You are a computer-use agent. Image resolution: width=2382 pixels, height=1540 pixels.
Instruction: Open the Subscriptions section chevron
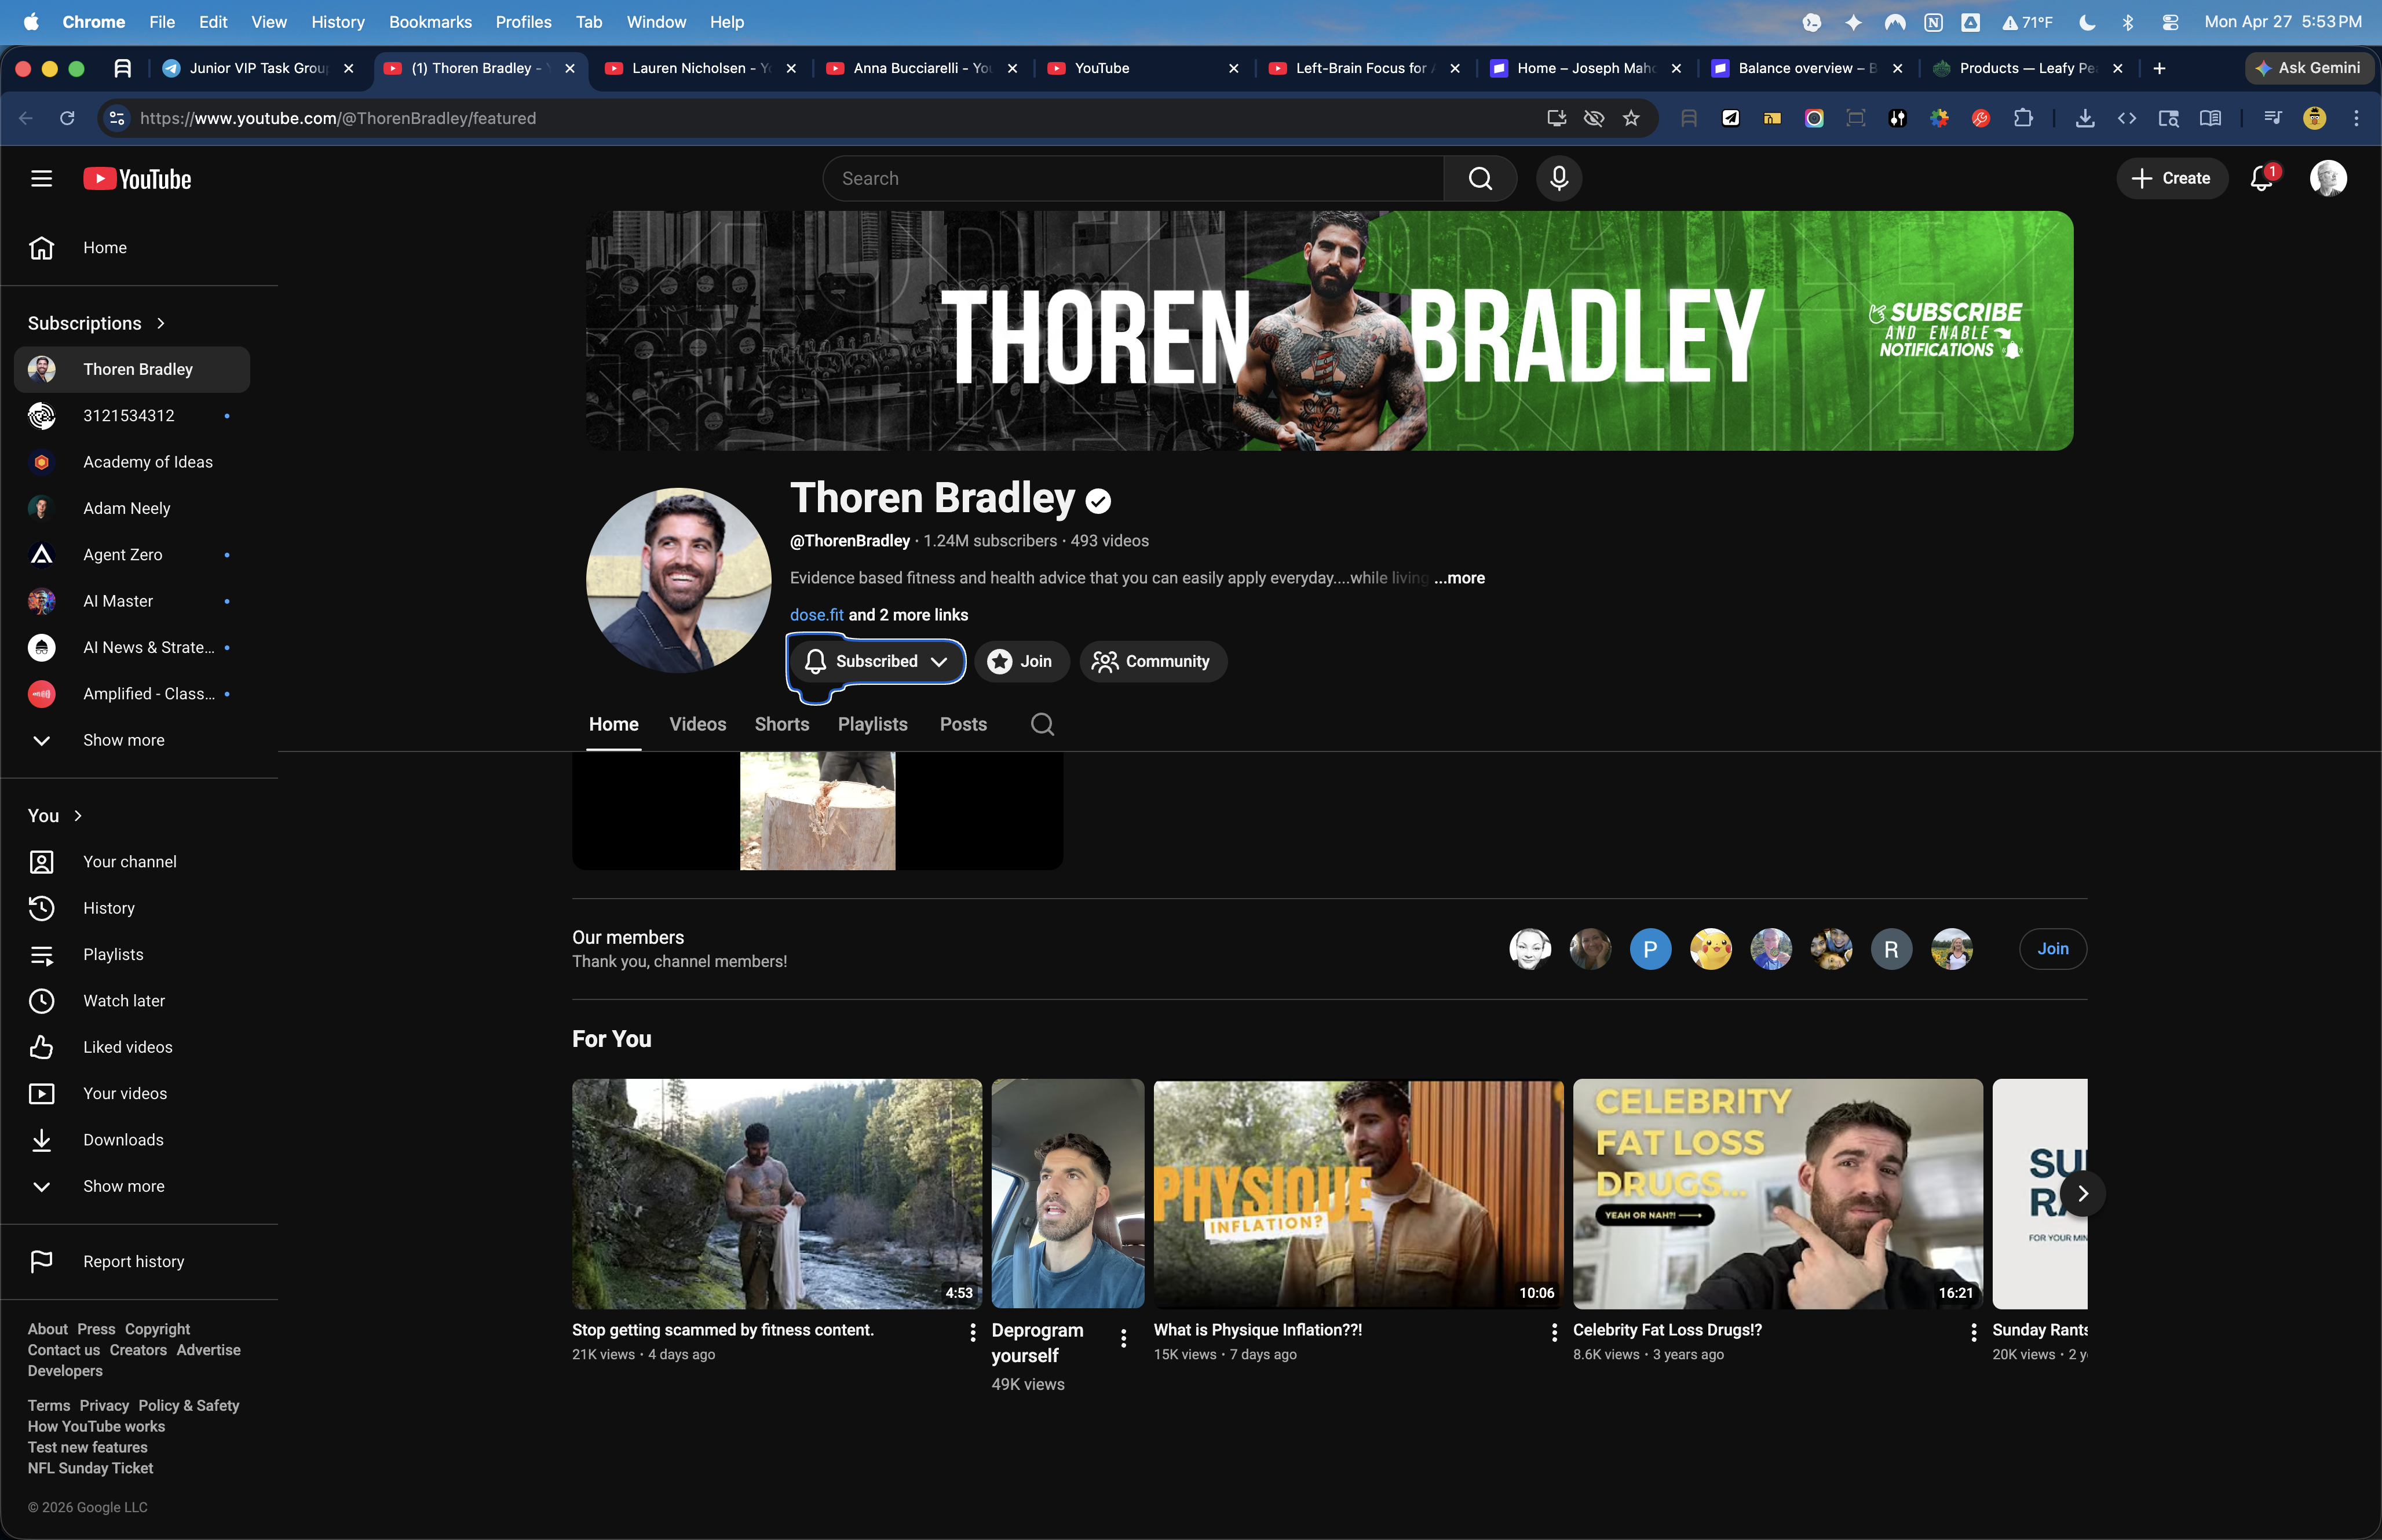pos(161,323)
